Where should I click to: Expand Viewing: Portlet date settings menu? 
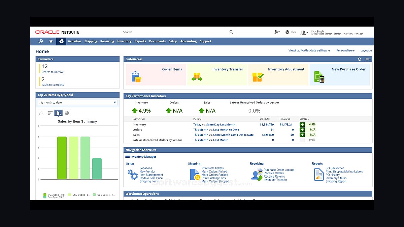pos(309,50)
